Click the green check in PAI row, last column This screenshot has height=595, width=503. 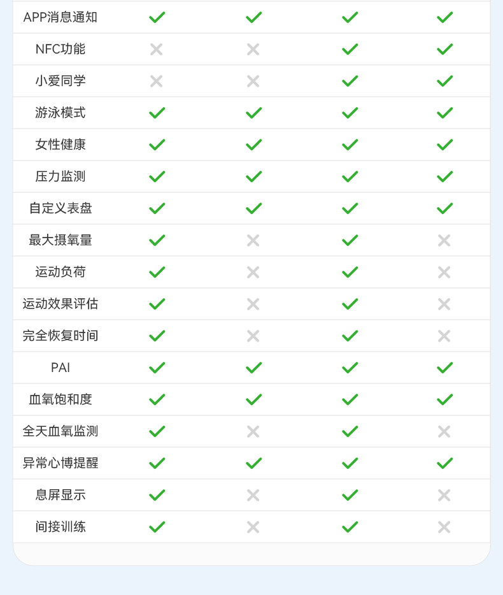[444, 368]
